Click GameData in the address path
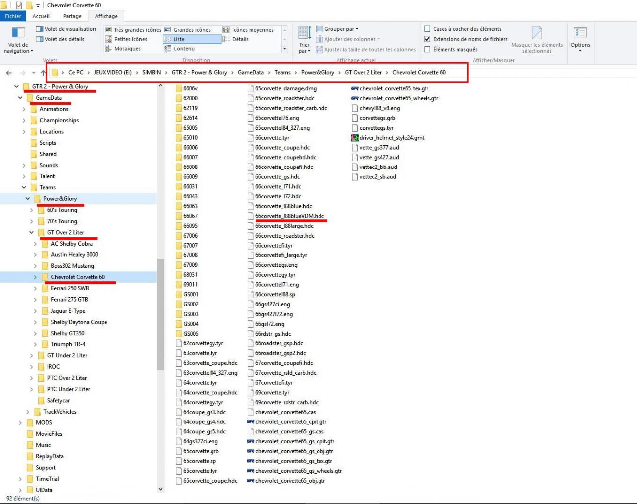 click(x=251, y=72)
